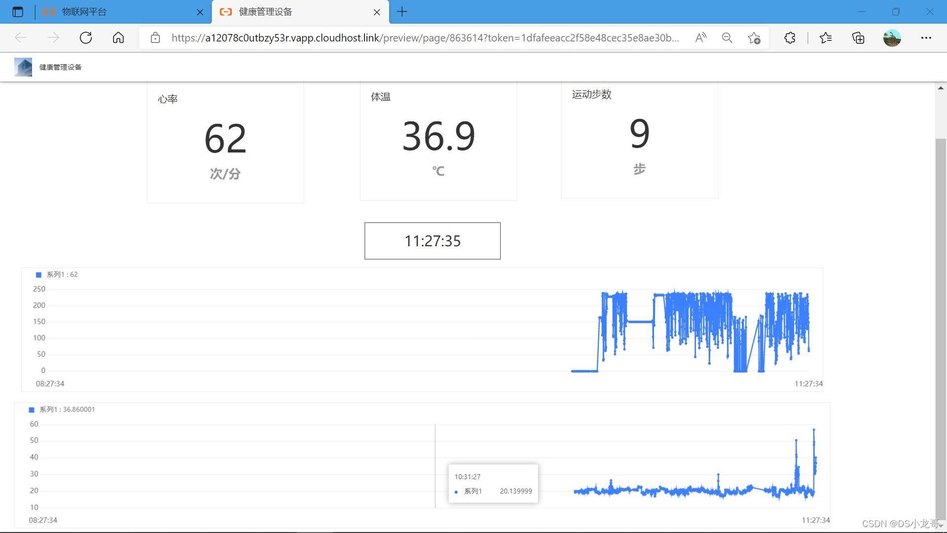Go to browser home page icon
The image size is (947, 533).
(x=118, y=38)
